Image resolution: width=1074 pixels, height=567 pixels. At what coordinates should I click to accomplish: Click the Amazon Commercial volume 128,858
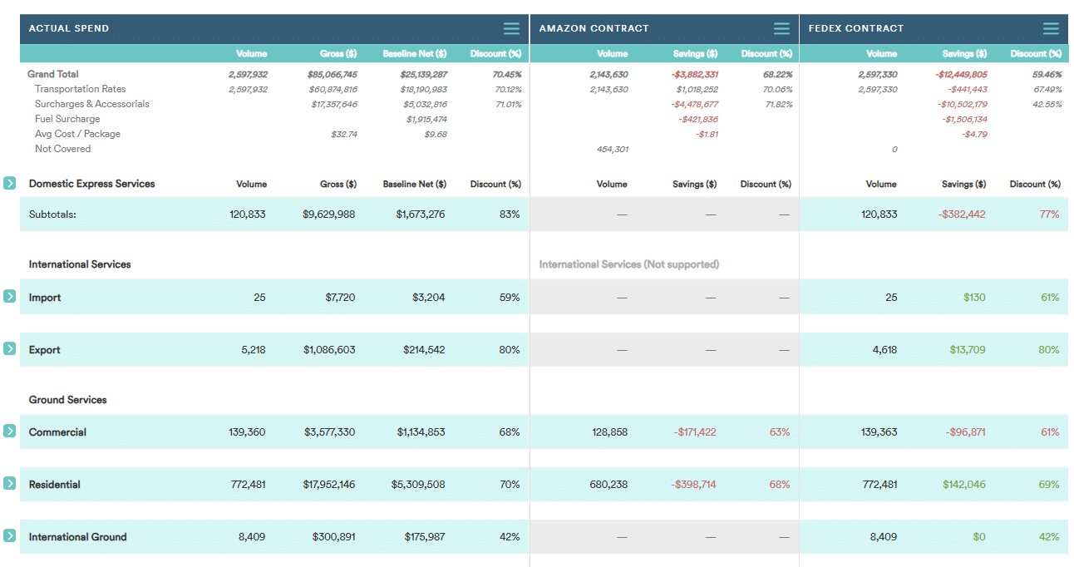(x=608, y=432)
